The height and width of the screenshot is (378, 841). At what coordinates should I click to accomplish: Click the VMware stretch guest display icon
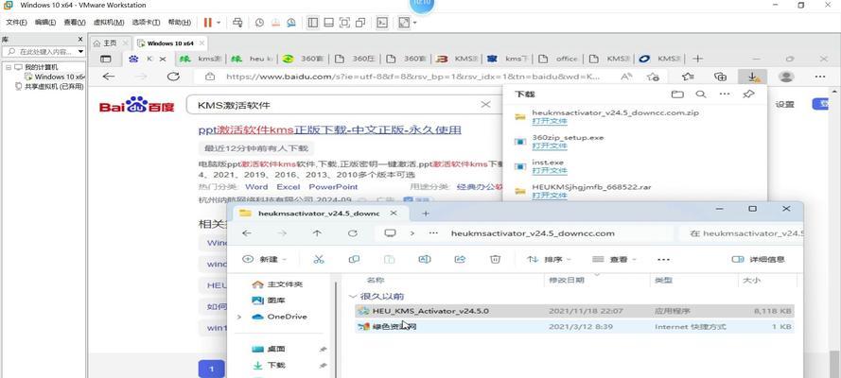tap(404, 23)
